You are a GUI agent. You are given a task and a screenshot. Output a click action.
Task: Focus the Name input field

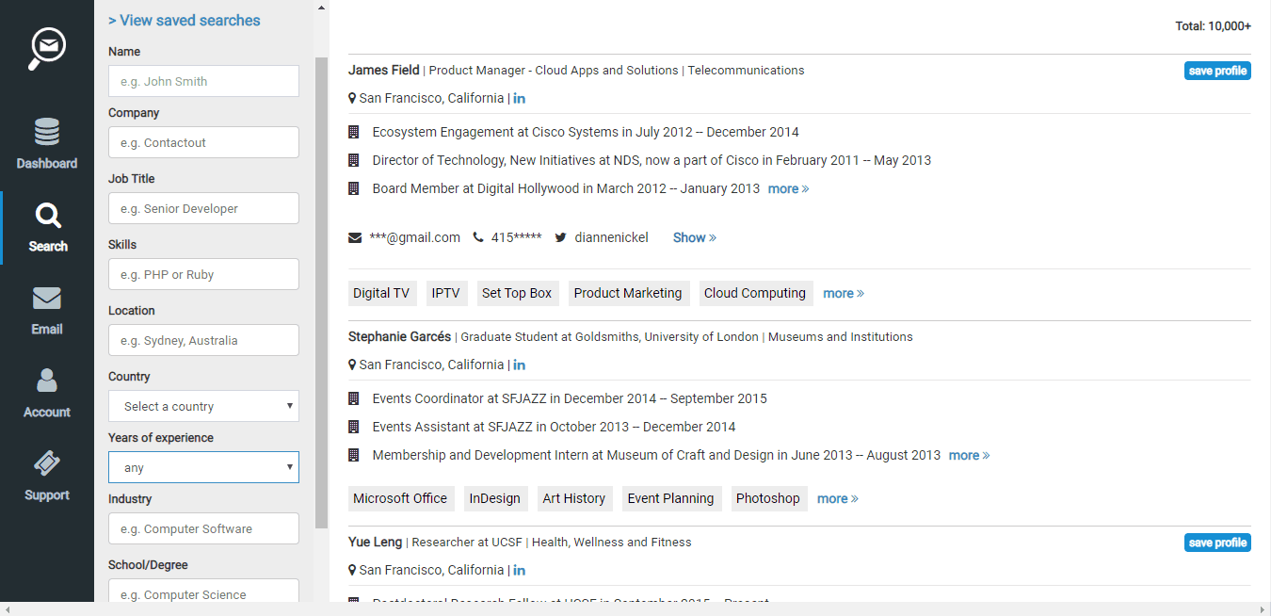click(203, 81)
